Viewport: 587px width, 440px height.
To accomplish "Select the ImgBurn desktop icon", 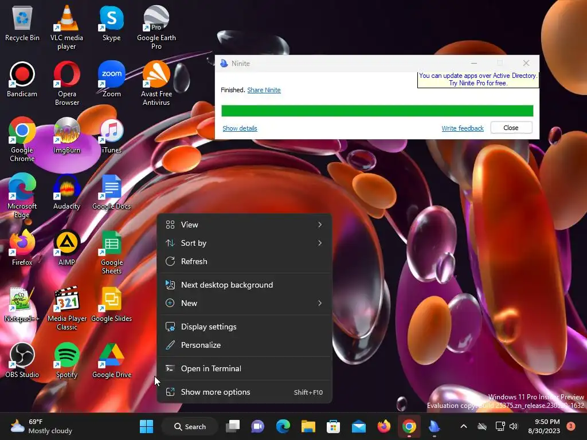I will 66,135.
